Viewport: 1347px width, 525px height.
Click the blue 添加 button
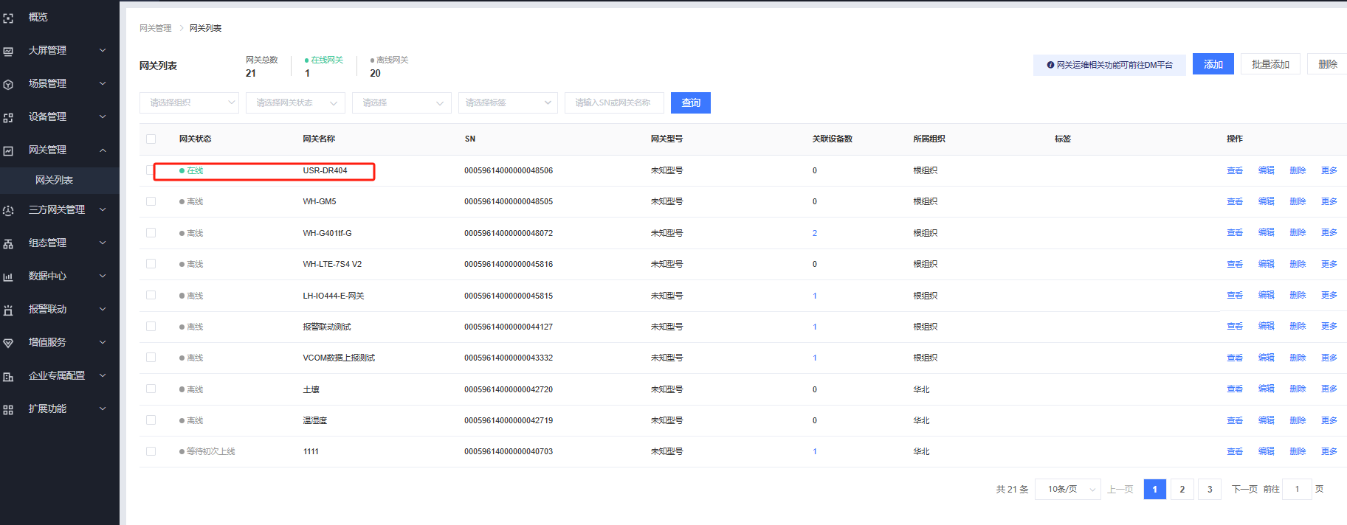[1213, 65]
